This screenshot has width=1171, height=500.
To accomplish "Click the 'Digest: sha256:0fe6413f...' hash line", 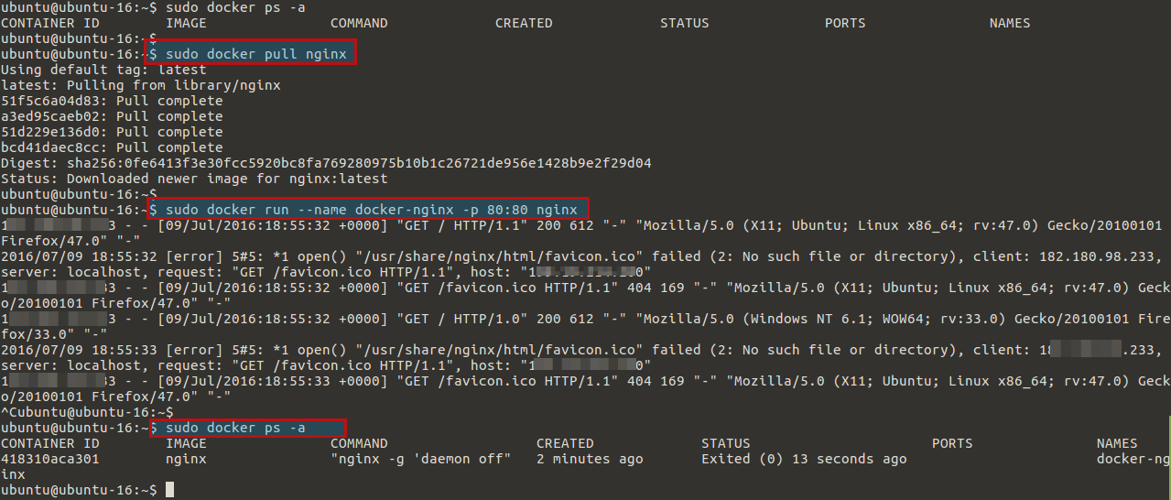I will pyautogui.click(x=326, y=163).
